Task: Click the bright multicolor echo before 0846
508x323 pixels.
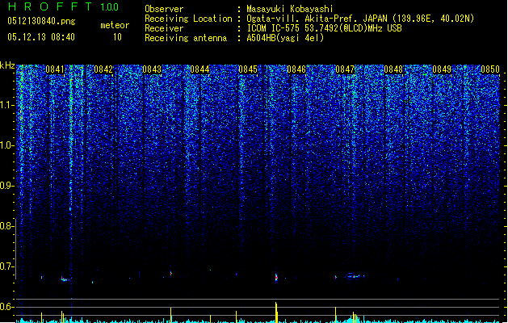Action: point(276,277)
